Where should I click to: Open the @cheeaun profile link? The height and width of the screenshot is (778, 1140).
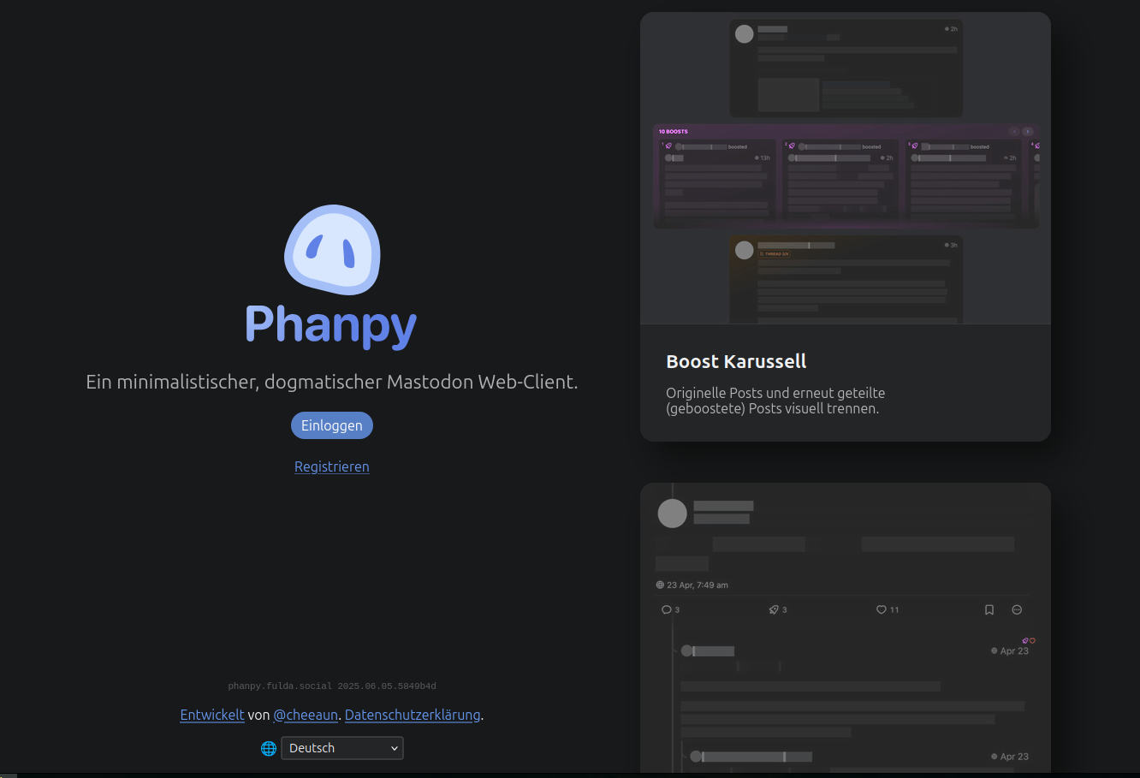point(306,715)
